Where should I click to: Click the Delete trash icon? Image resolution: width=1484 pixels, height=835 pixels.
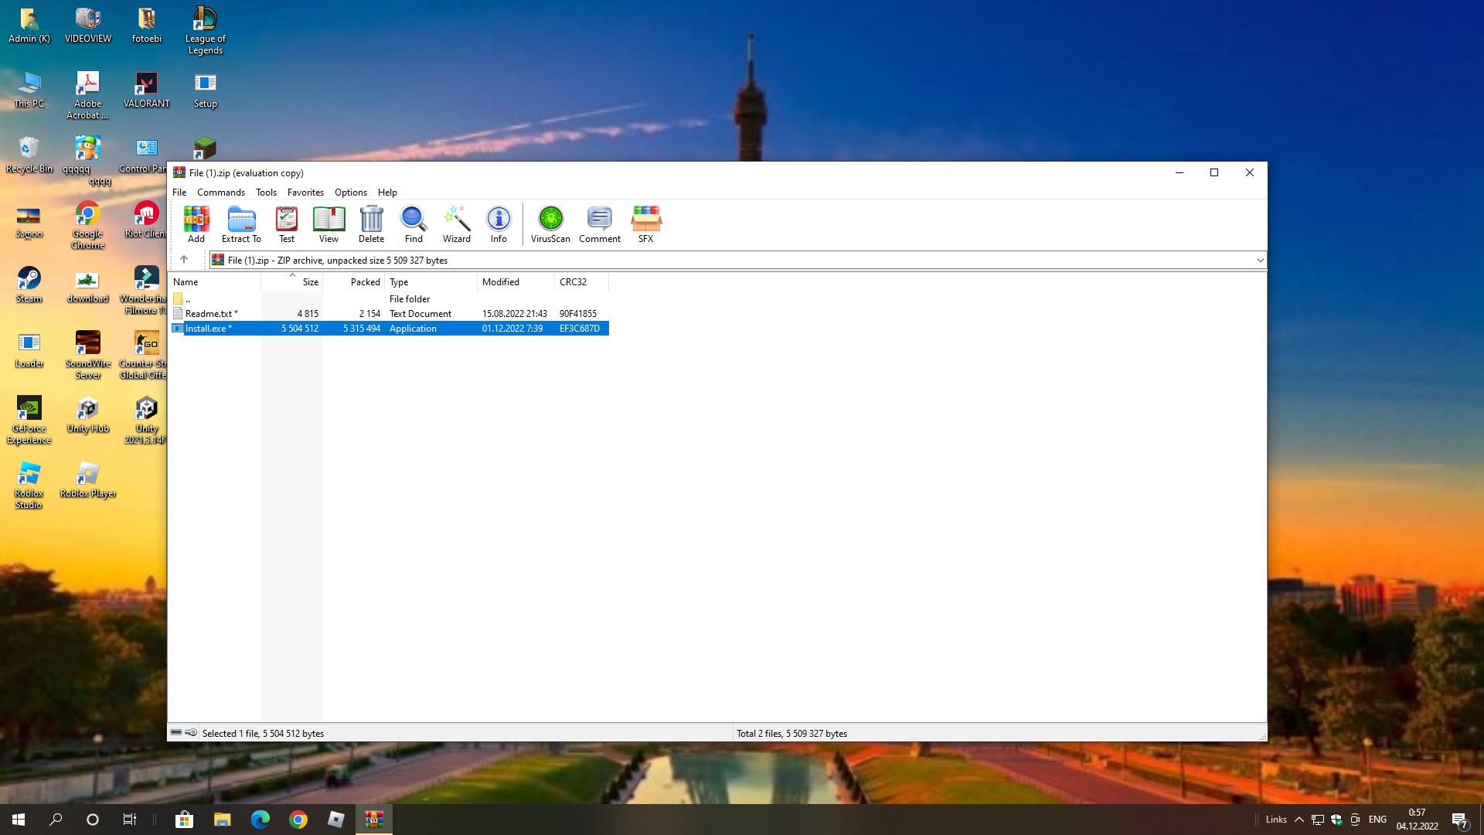pos(371,223)
